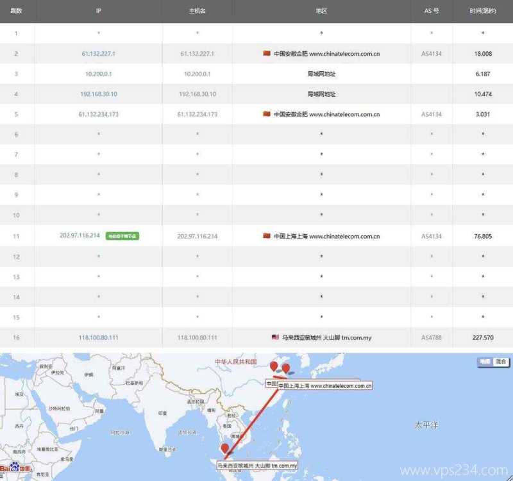Image resolution: width=513 pixels, height=481 pixels.
Task: Click the leftmost red marker near China coast
Action: click(x=273, y=364)
